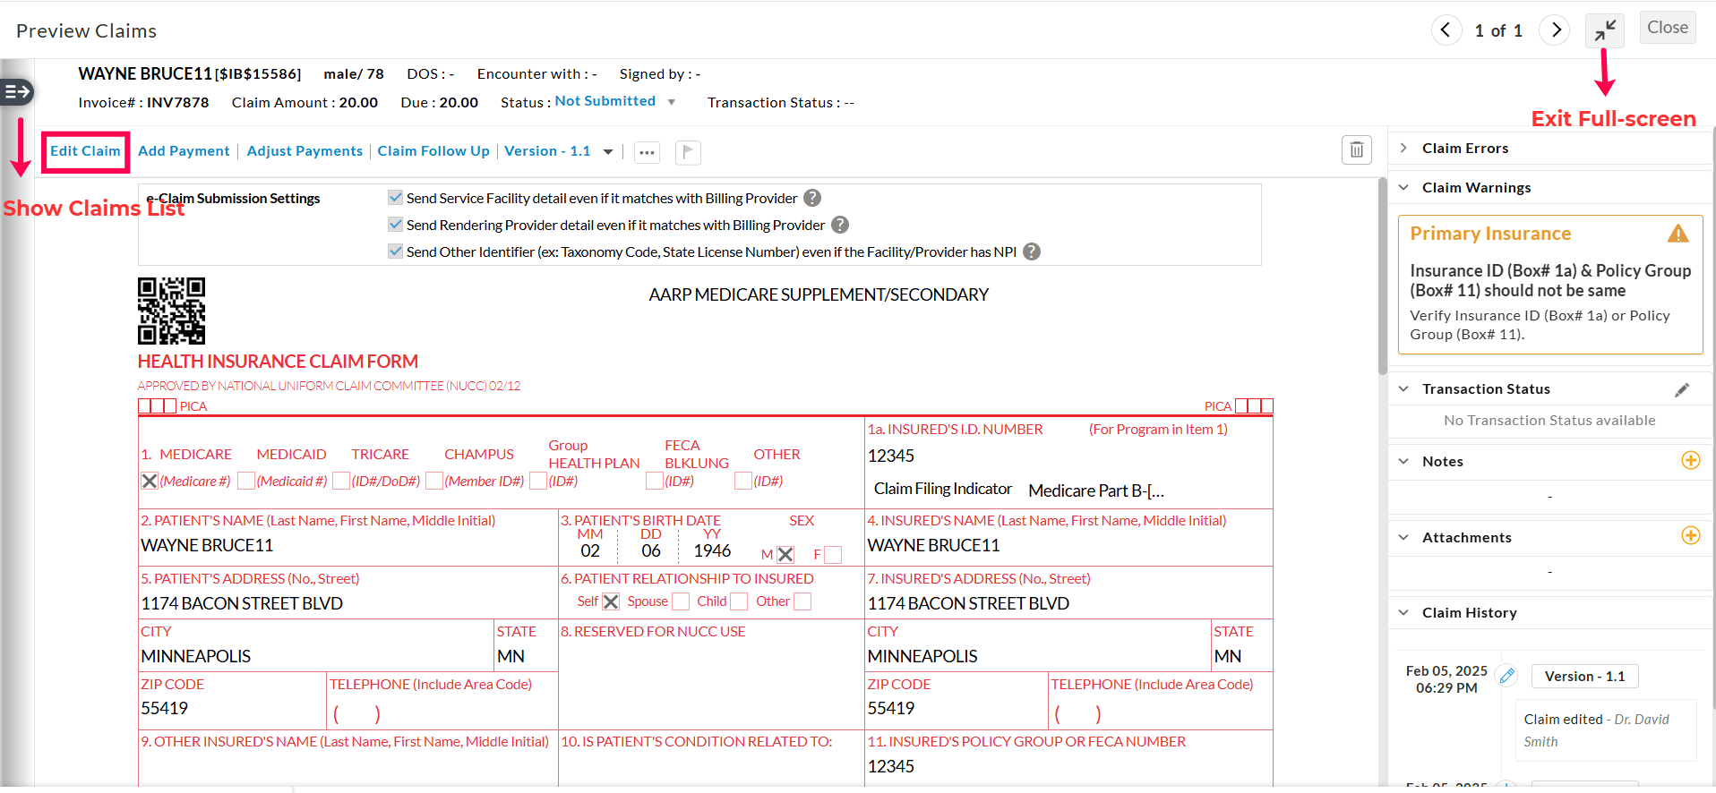Click patient's ZIP code 55419 field
Screen dimensions: 1716x793
(x=165, y=708)
